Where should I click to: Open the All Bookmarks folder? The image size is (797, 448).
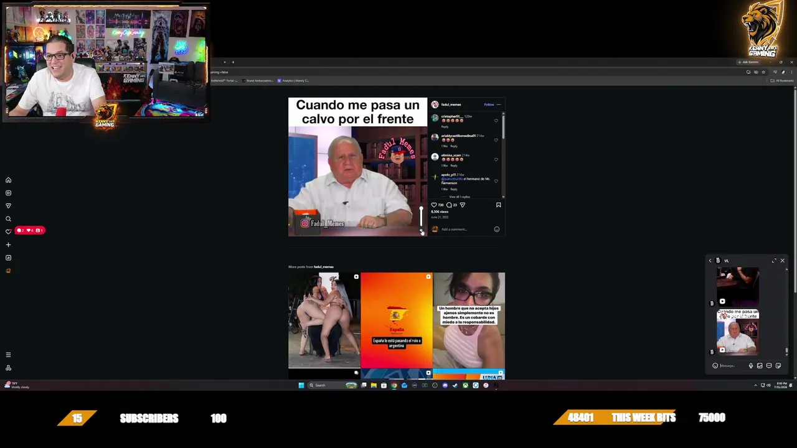[x=782, y=80]
